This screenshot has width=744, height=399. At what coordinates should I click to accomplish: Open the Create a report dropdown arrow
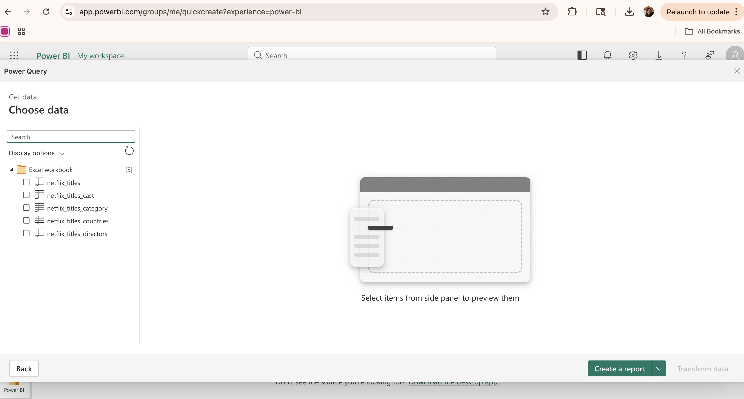click(659, 369)
